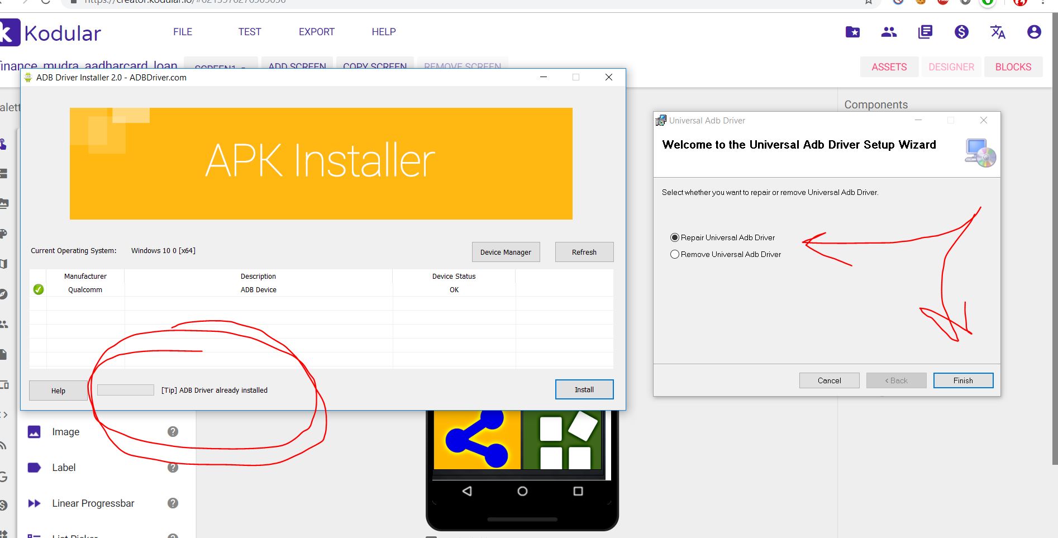Select Remove Universal Adb Driver option

675,254
